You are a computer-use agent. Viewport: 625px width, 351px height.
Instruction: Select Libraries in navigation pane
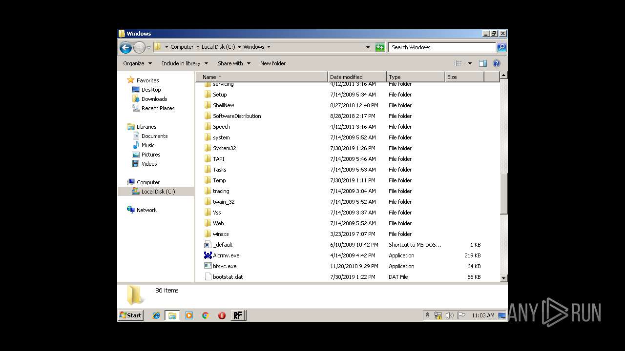tap(146, 127)
